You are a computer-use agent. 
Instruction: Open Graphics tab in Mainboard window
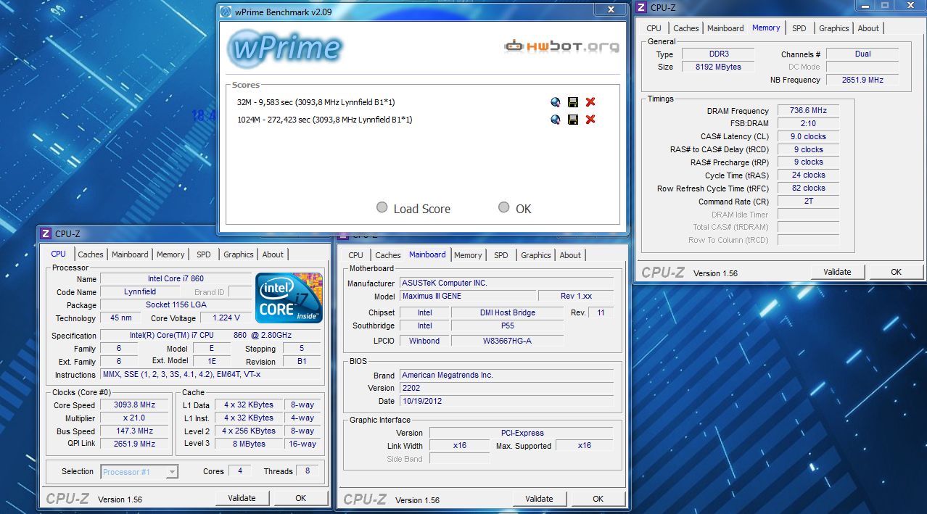(x=536, y=255)
